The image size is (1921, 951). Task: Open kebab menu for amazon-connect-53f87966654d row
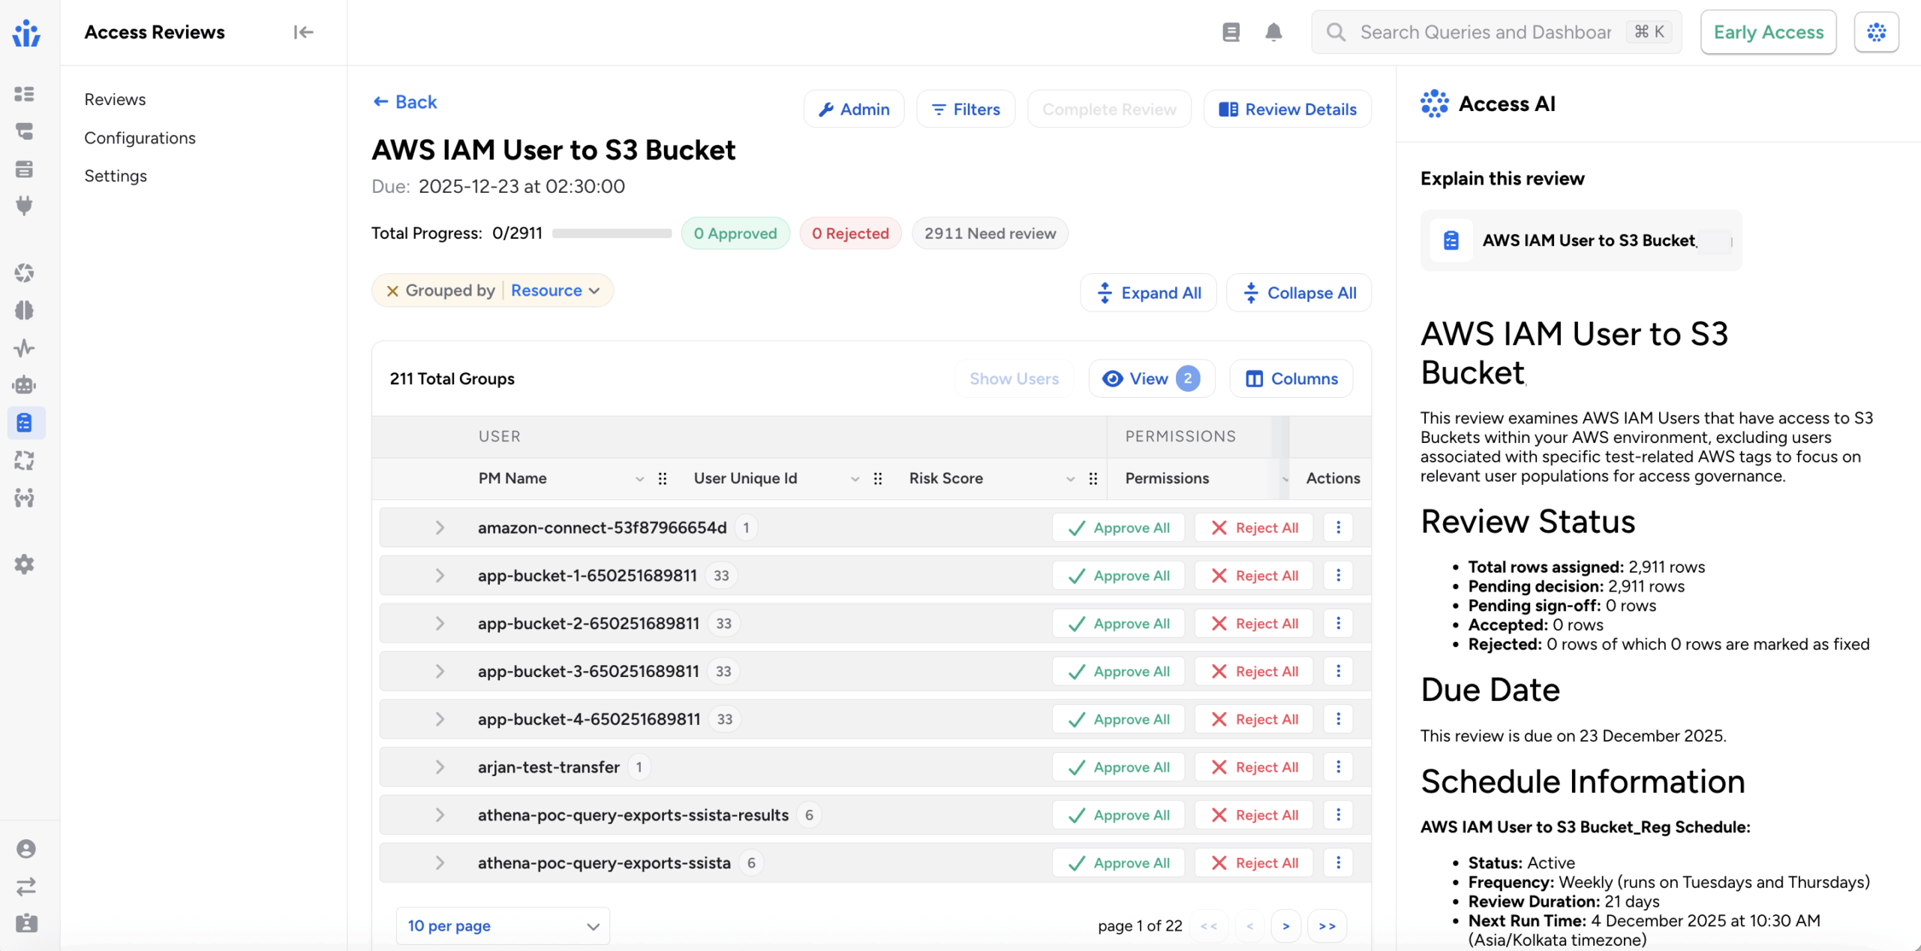(1338, 528)
